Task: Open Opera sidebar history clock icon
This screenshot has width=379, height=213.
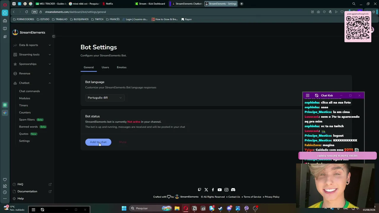Action: pyautogui.click(x=5, y=192)
